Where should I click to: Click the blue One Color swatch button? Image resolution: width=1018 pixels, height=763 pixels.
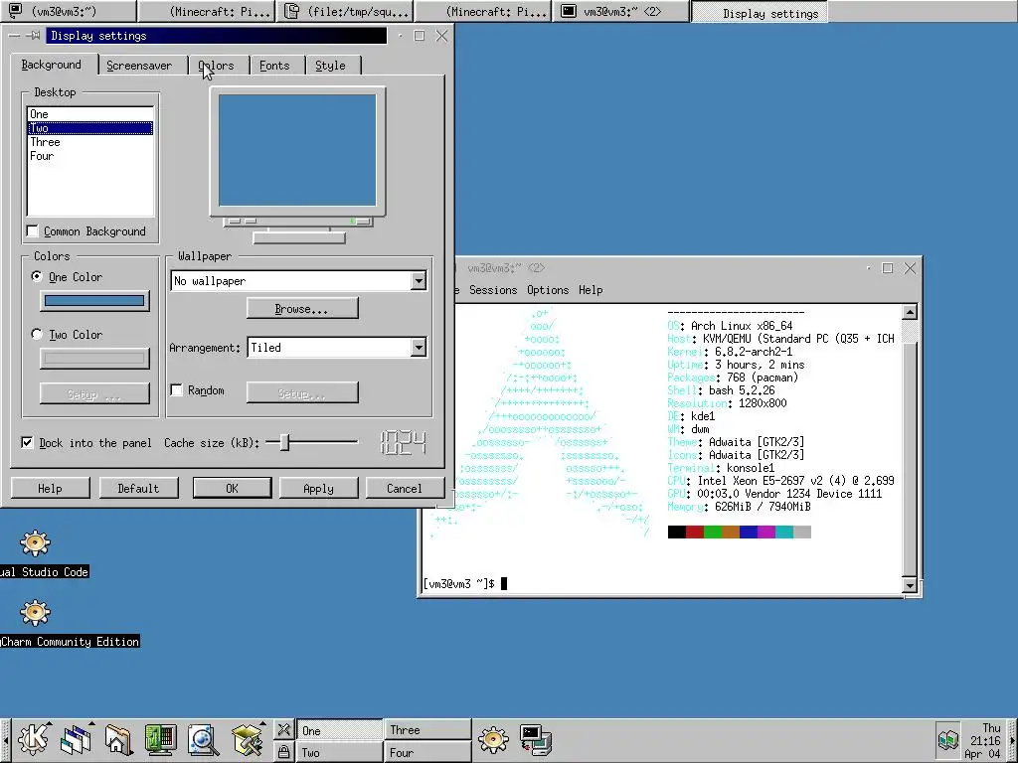click(94, 300)
